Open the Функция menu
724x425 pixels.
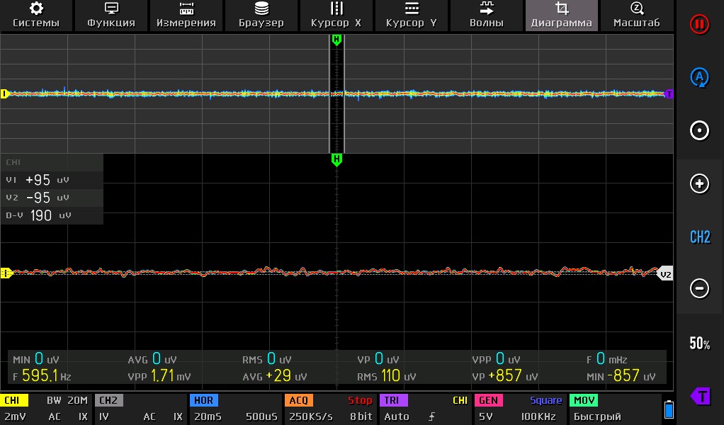click(x=111, y=15)
